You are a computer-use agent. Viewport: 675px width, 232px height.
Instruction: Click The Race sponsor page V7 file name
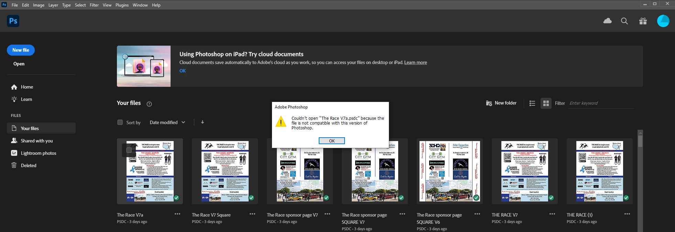pos(292,215)
